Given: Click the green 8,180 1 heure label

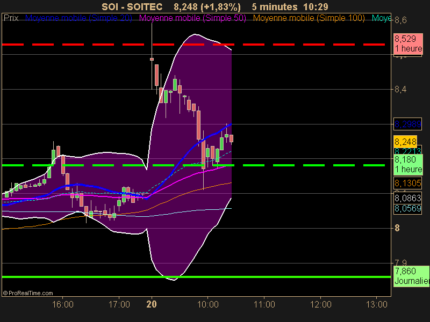Looking at the screenshot, I should tap(408, 165).
